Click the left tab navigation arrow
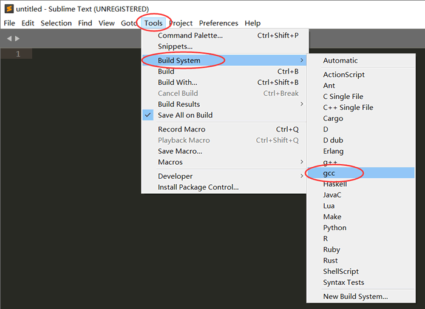Screen dimensions: 425x309 click(9, 39)
